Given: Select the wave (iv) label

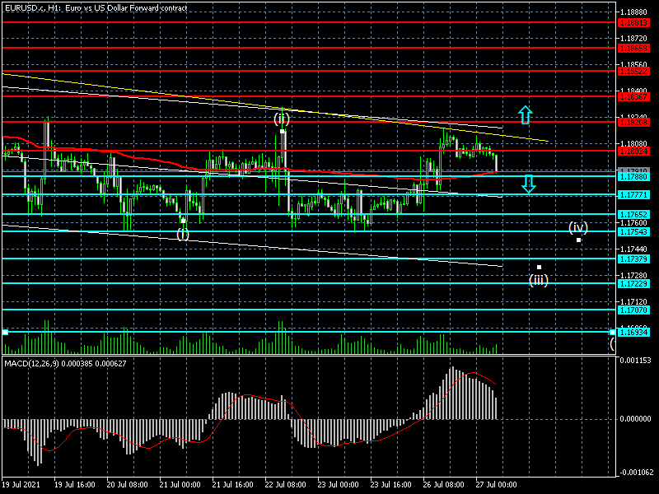Looking at the screenshot, I should (578, 227).
